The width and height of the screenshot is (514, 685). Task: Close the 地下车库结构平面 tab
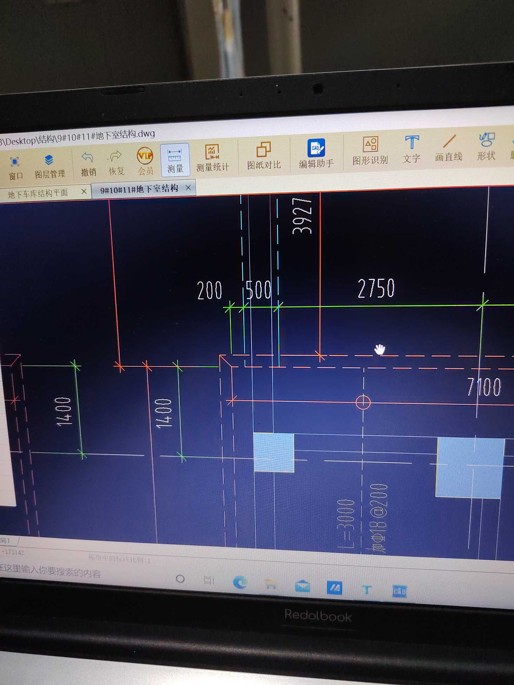click(x=84, y=192)
